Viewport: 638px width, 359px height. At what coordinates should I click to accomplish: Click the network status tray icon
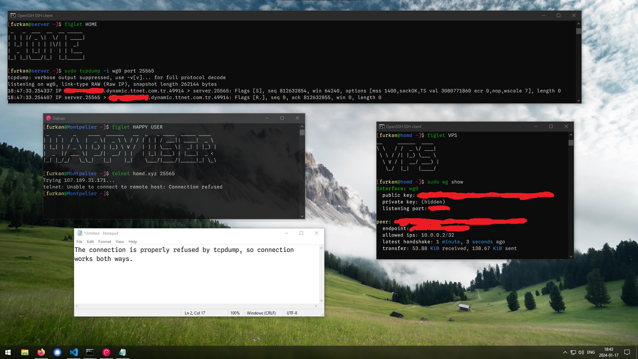(573, 352)
